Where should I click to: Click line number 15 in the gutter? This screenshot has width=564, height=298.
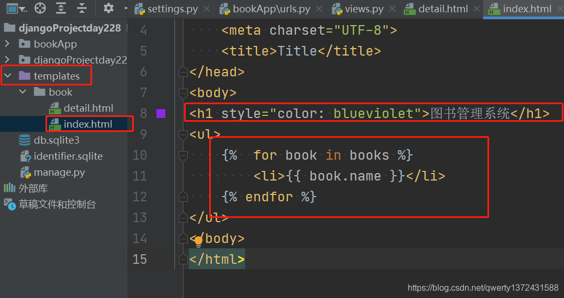[x=140, y=259]
